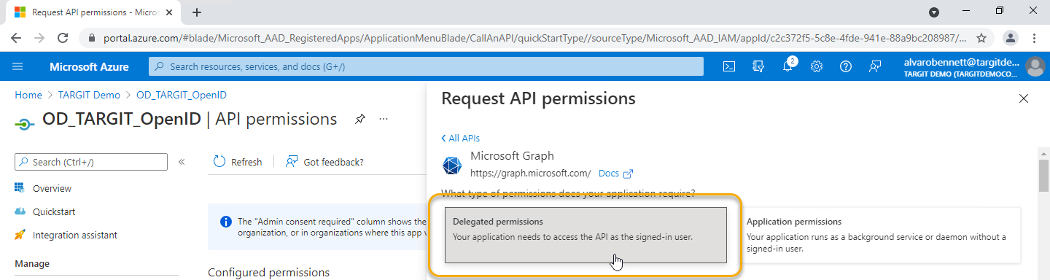Go back to All APIs
Image resolution: width=1050 pixels, height=280 pixels.
[x=460, y=138]
